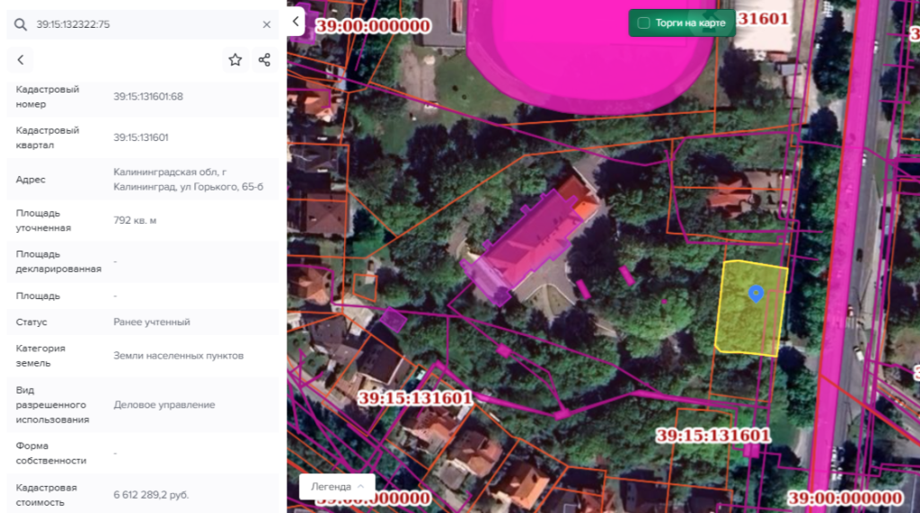Enable the Торги на карте checkbox
Screen dimensions: 920x513
tap(643, 22)
